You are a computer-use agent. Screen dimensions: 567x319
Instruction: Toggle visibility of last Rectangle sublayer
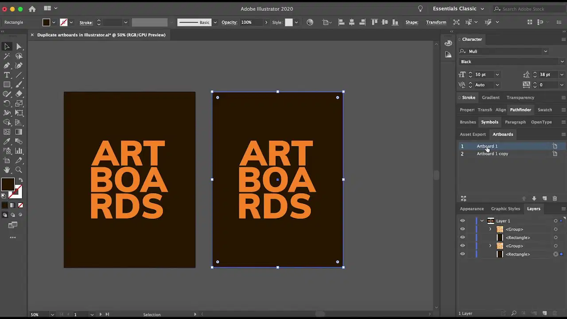[x=462, y=254]
